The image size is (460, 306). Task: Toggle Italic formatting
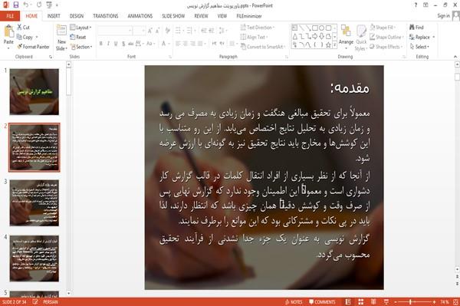click(108, 44)
